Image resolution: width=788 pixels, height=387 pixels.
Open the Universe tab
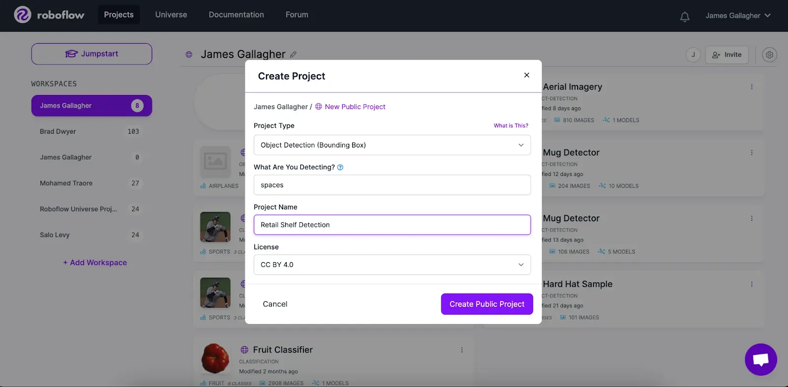tap(171, 15)
